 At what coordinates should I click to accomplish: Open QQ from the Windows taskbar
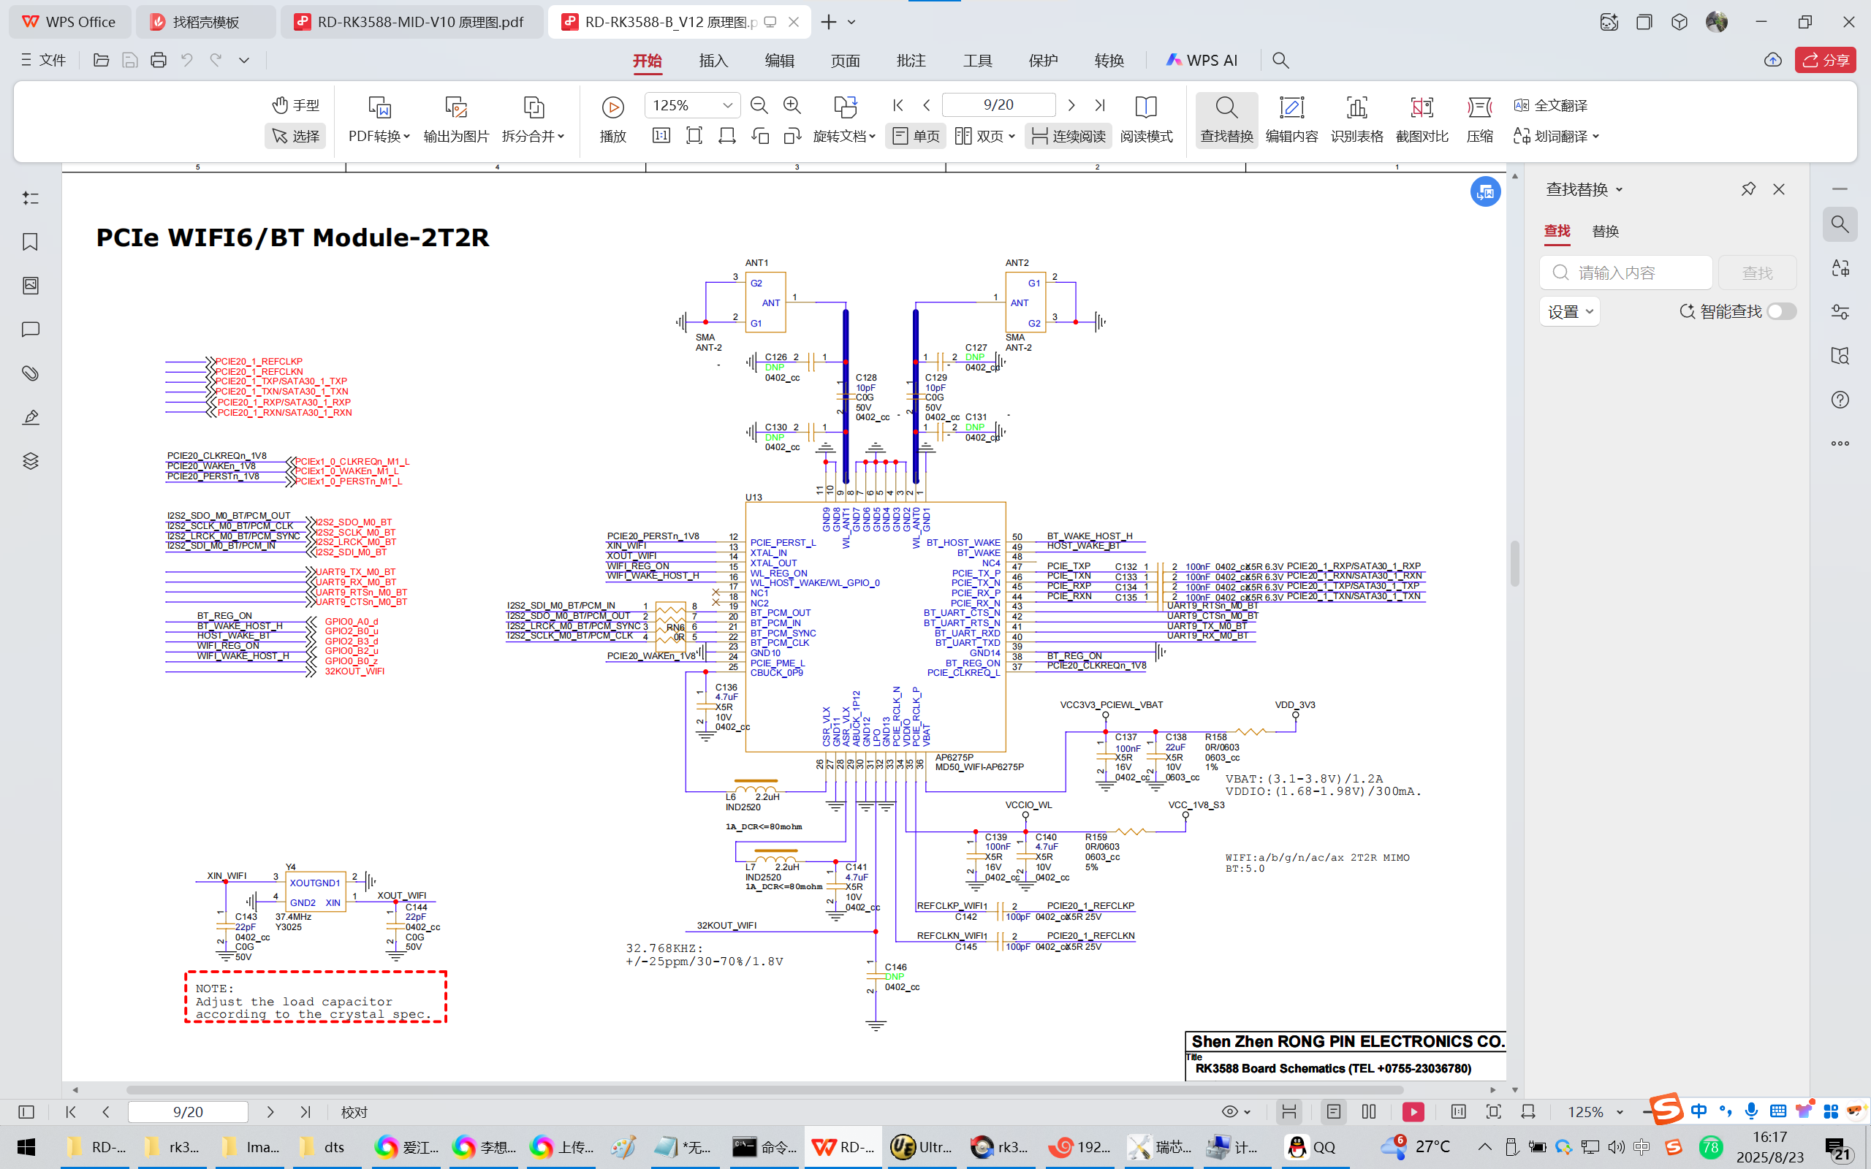tap(1310, 1146)
